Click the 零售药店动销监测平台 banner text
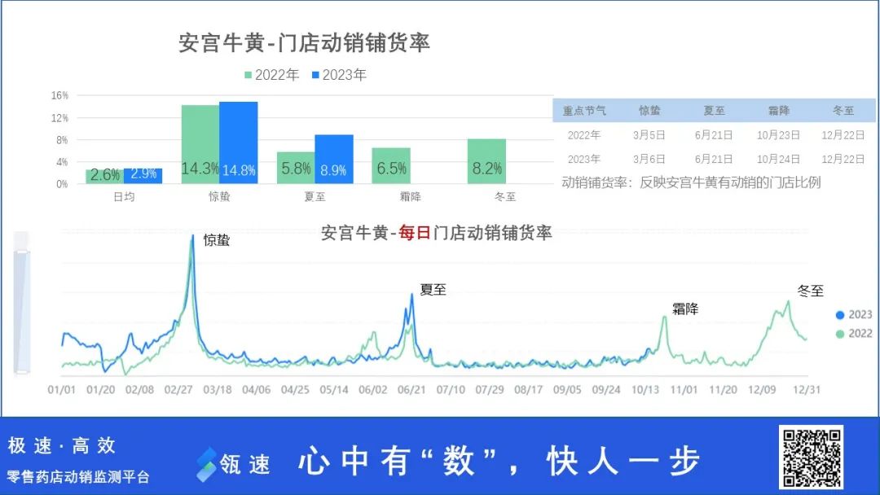Image resolution: width=880 pixels, height=495 pixels. pyautogui.click(x=78, y=477)
